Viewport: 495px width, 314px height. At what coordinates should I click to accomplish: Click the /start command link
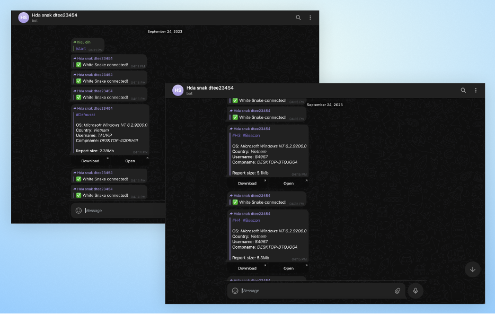pyautogui.click(x=81, y=48)
